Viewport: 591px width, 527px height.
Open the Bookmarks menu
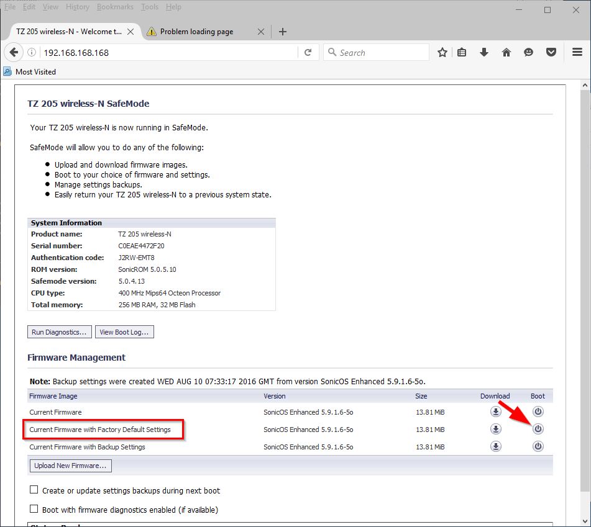point(115,7)
